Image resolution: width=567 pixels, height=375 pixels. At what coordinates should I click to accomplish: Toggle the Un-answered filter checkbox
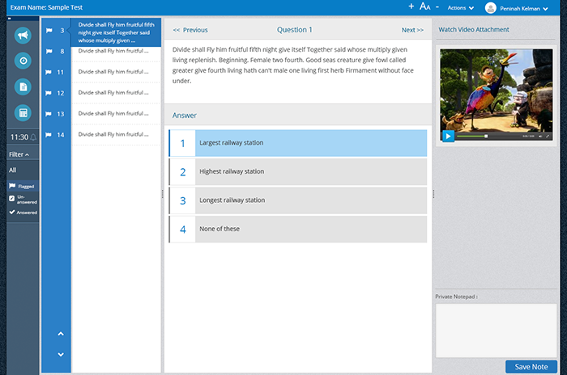pyautogui.click(x=11, y=198)
